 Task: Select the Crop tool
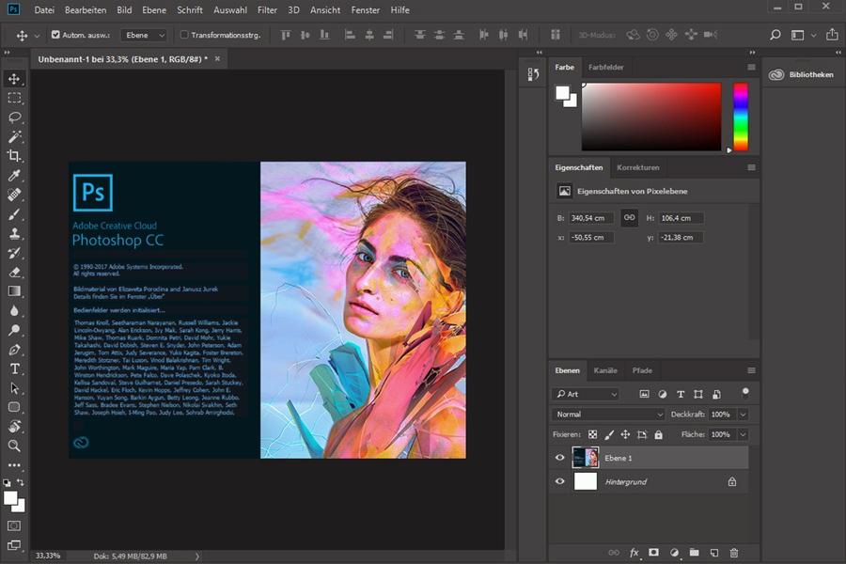tap(14, 156)
